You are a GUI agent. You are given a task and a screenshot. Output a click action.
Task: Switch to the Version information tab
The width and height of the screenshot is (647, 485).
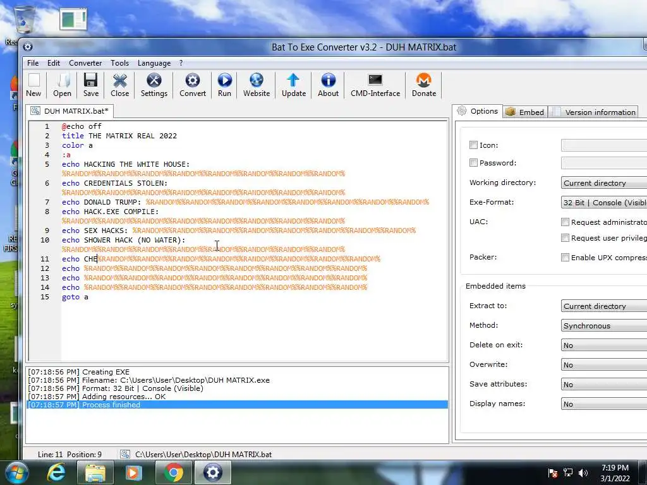(x=593, y=112)
